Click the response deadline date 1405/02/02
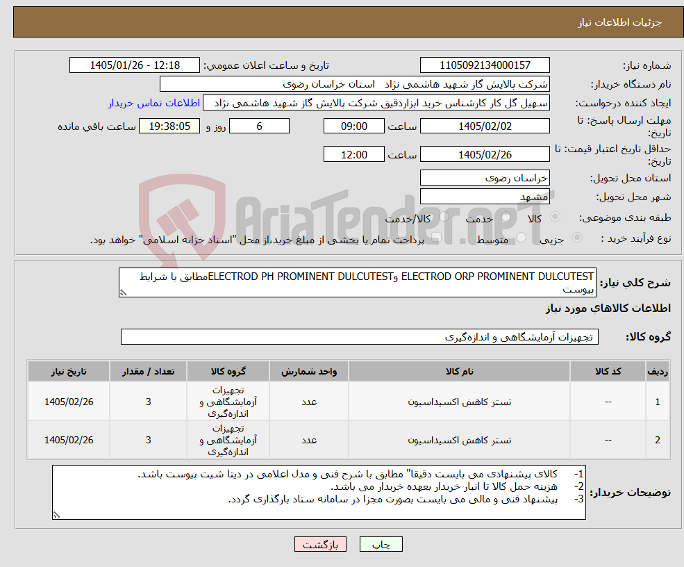The width and height of the screenshot is (684, 567). click(x=485, y=126)
